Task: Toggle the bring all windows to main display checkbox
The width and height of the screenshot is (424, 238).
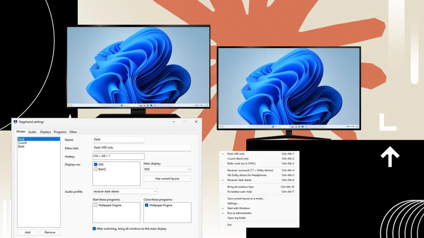Action: point(94,229)
